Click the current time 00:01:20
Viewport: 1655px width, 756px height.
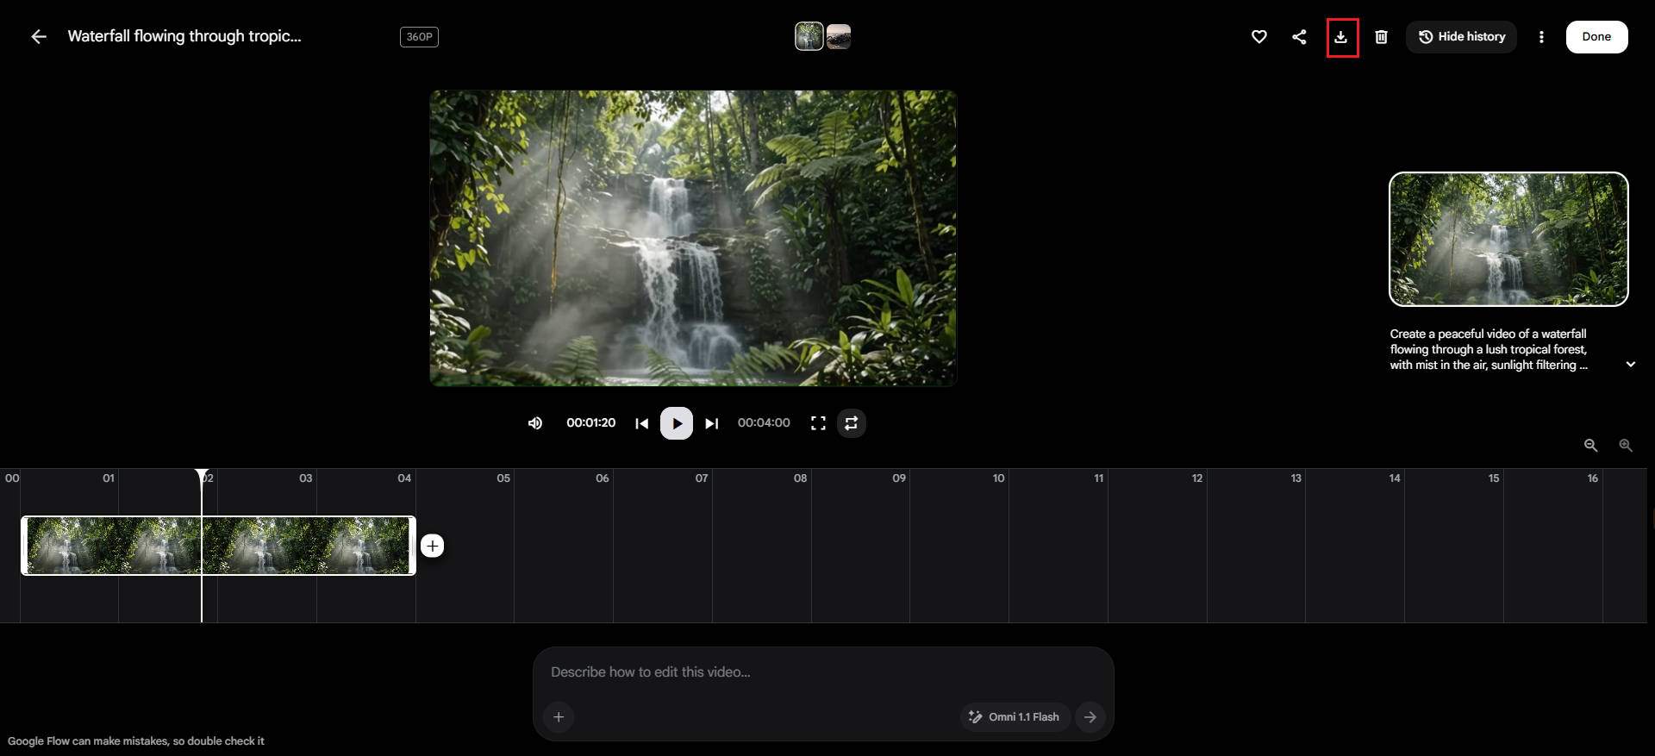(x=590, y=423)
